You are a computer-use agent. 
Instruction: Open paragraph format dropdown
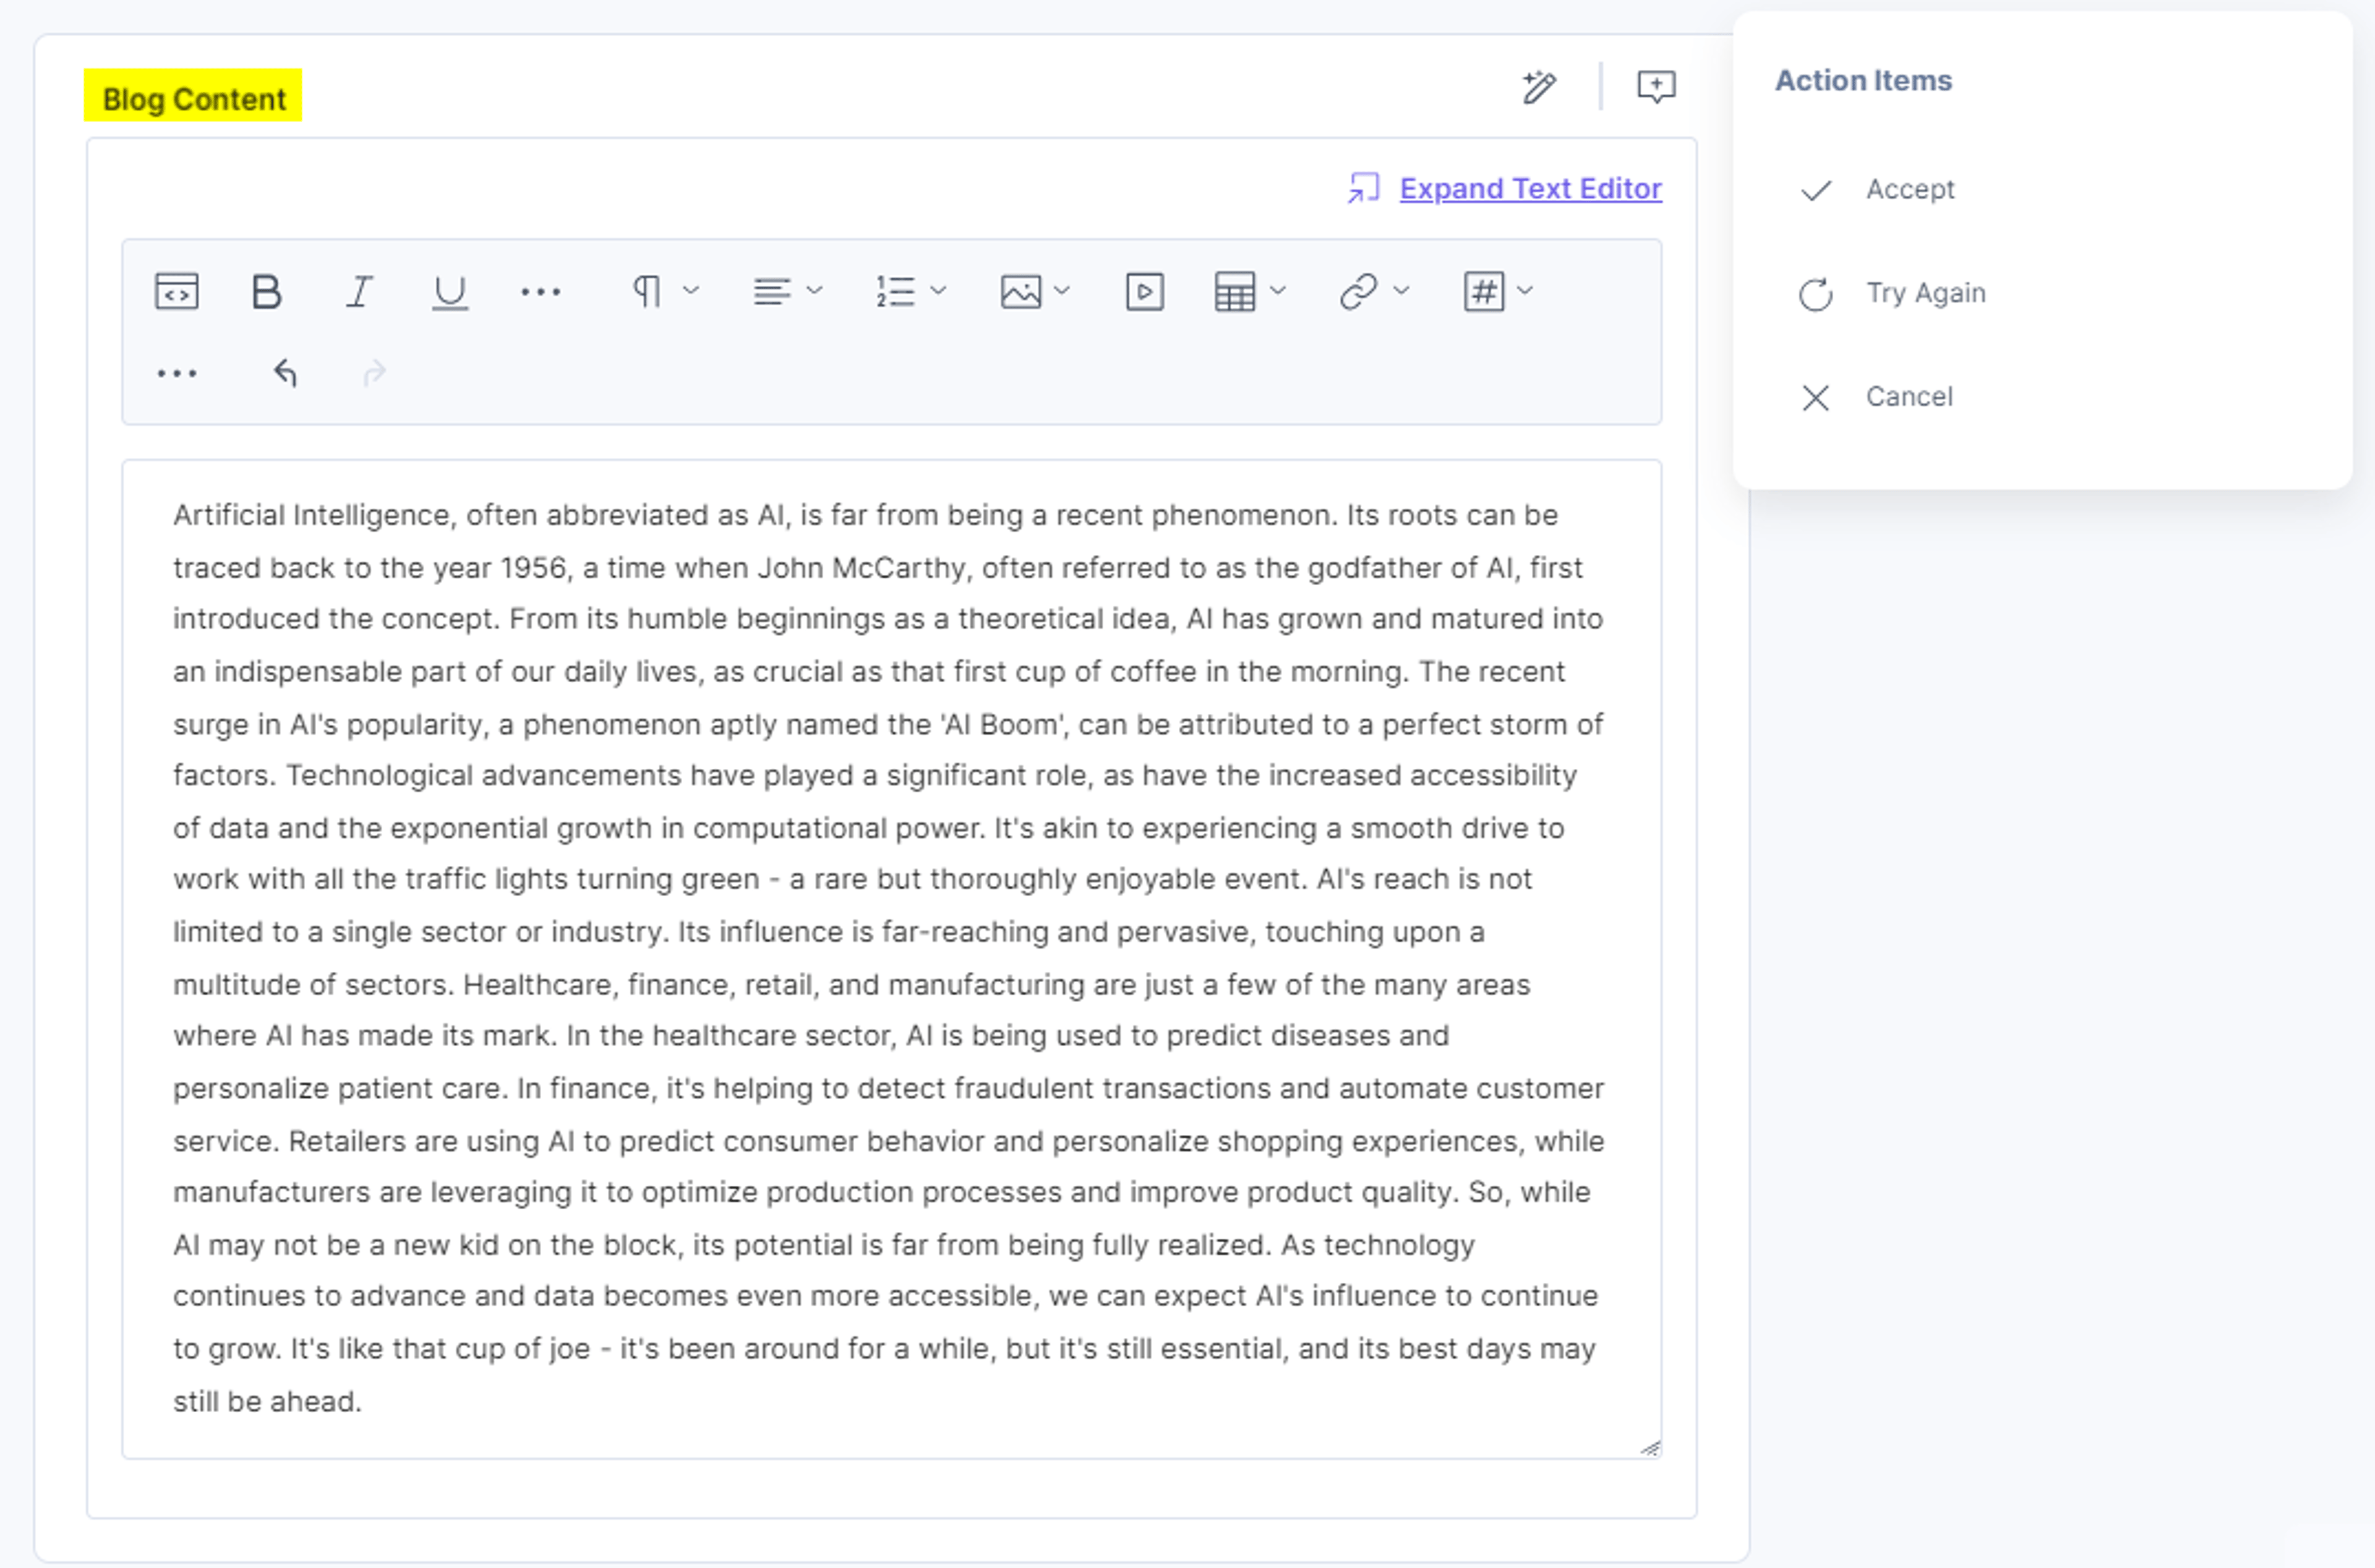664,292
